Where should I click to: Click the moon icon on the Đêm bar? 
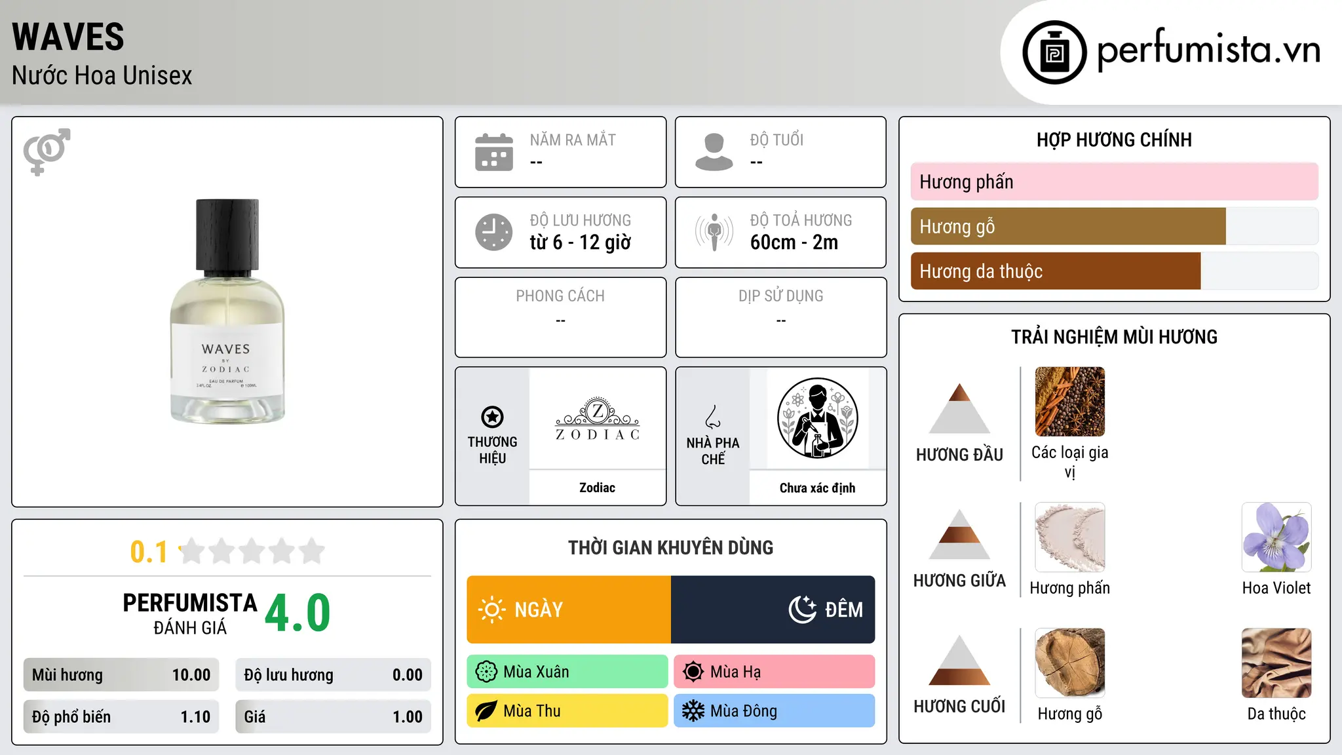click(803, 610)
